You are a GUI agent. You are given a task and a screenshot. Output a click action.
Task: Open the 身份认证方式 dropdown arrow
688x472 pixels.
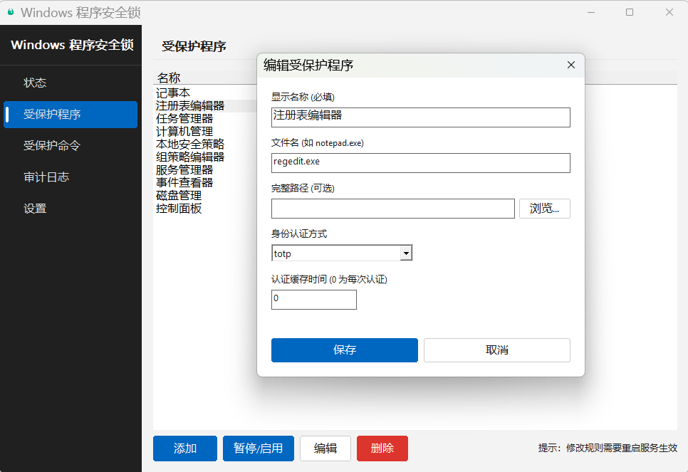[x=406, y=253]
